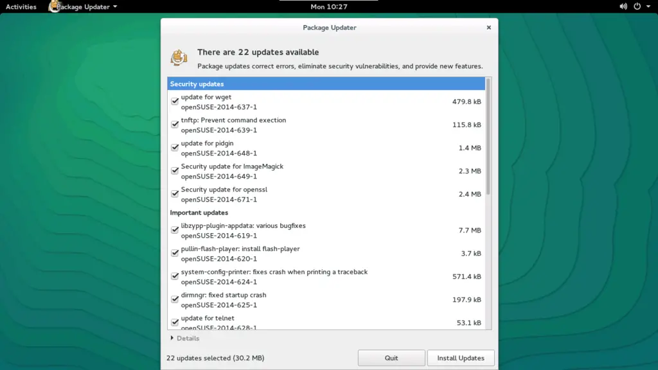Click the 3.7 kB size value
This screenshot has height=370, width=658.
(471, 253)
